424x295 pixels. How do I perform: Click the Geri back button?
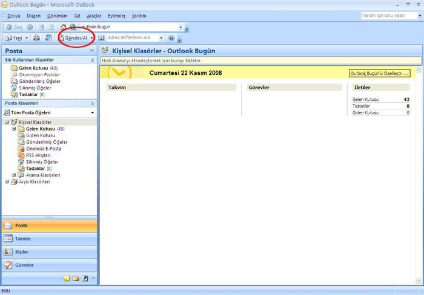coord(15,27)
